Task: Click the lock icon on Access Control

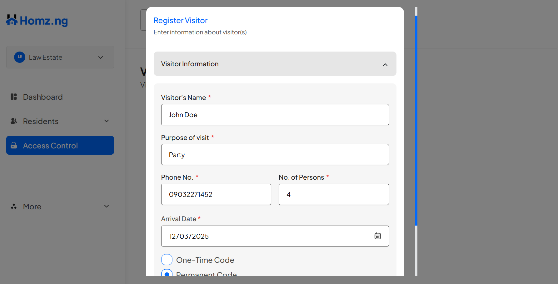Action: coord(14,145)
